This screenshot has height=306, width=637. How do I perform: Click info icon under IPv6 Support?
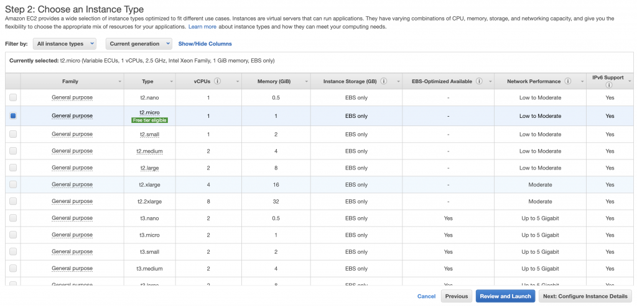(608, 85)
